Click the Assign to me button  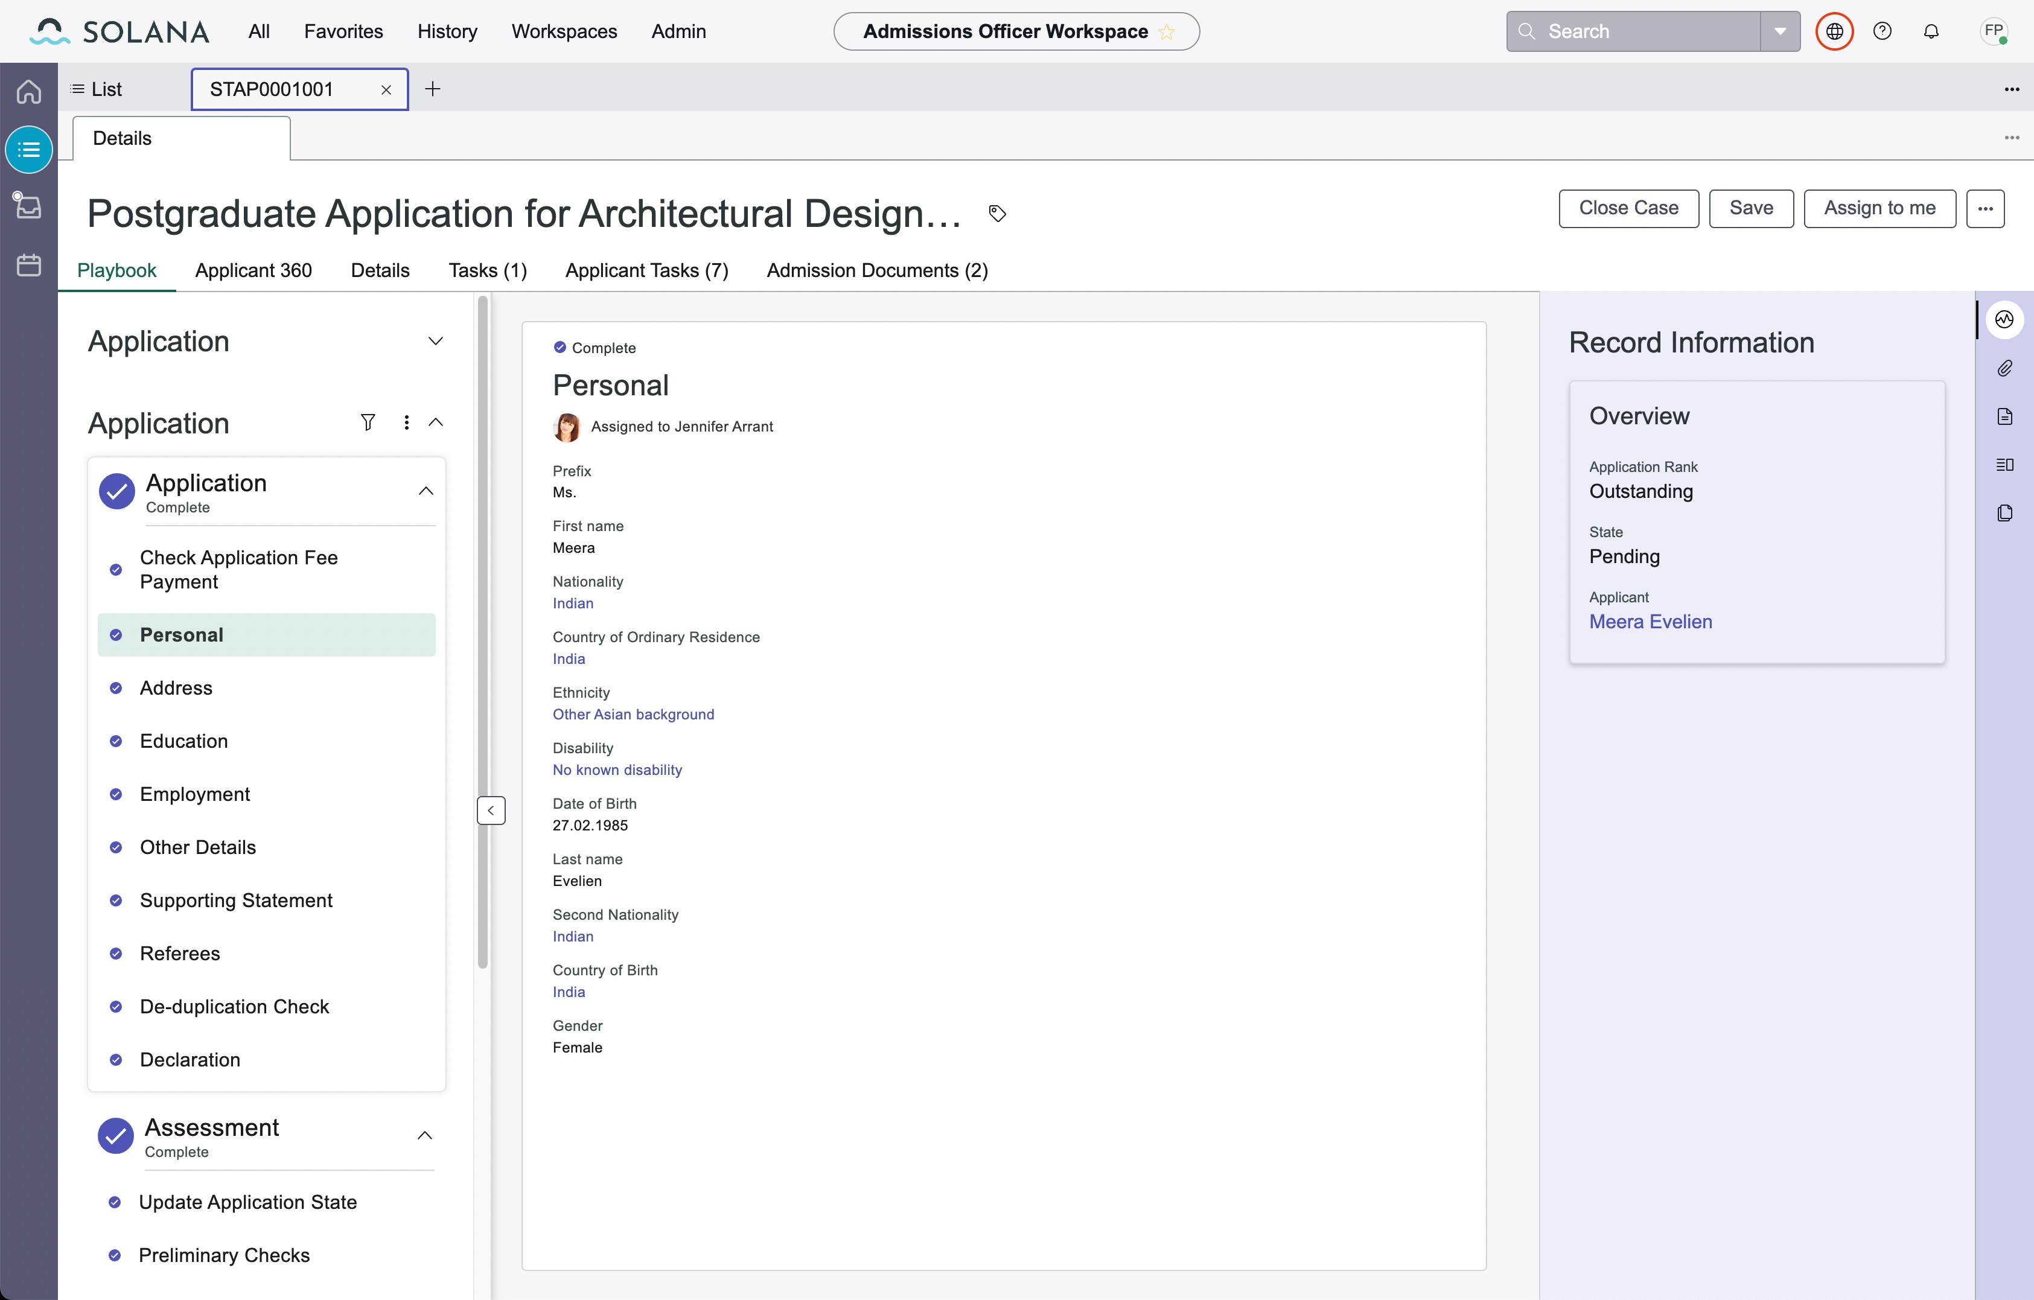pos(1879,208)
